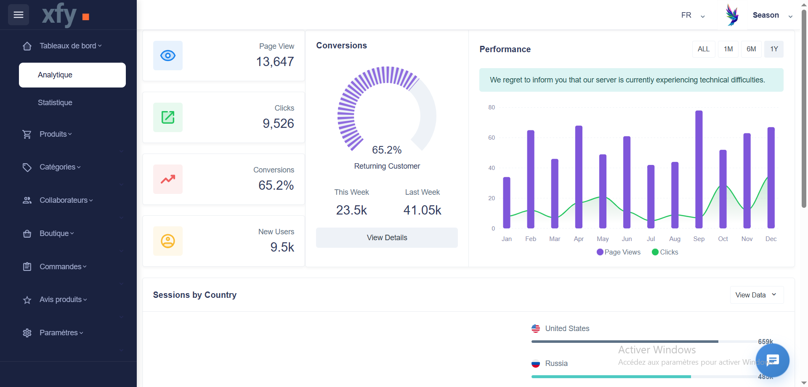Select the Analytique menu item
808x387 pixels.
pos(72,75)
